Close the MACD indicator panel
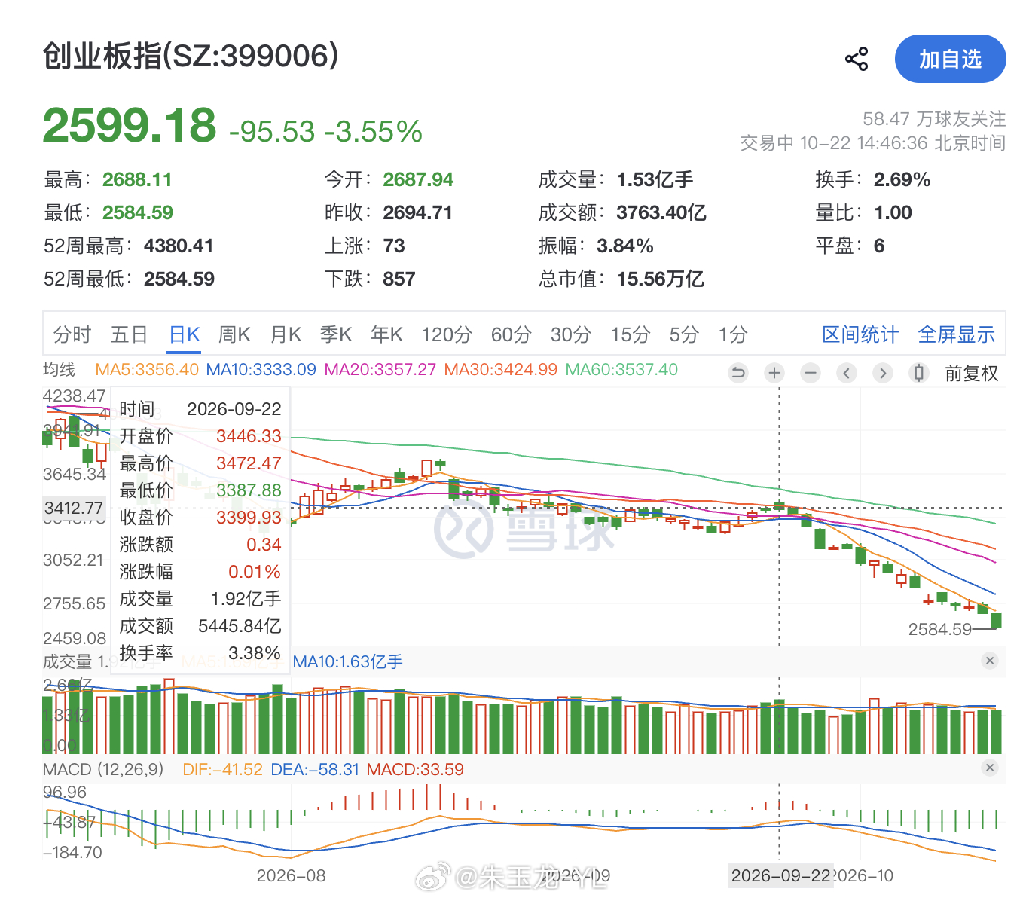1023x901 pixels. click(990, 768)
